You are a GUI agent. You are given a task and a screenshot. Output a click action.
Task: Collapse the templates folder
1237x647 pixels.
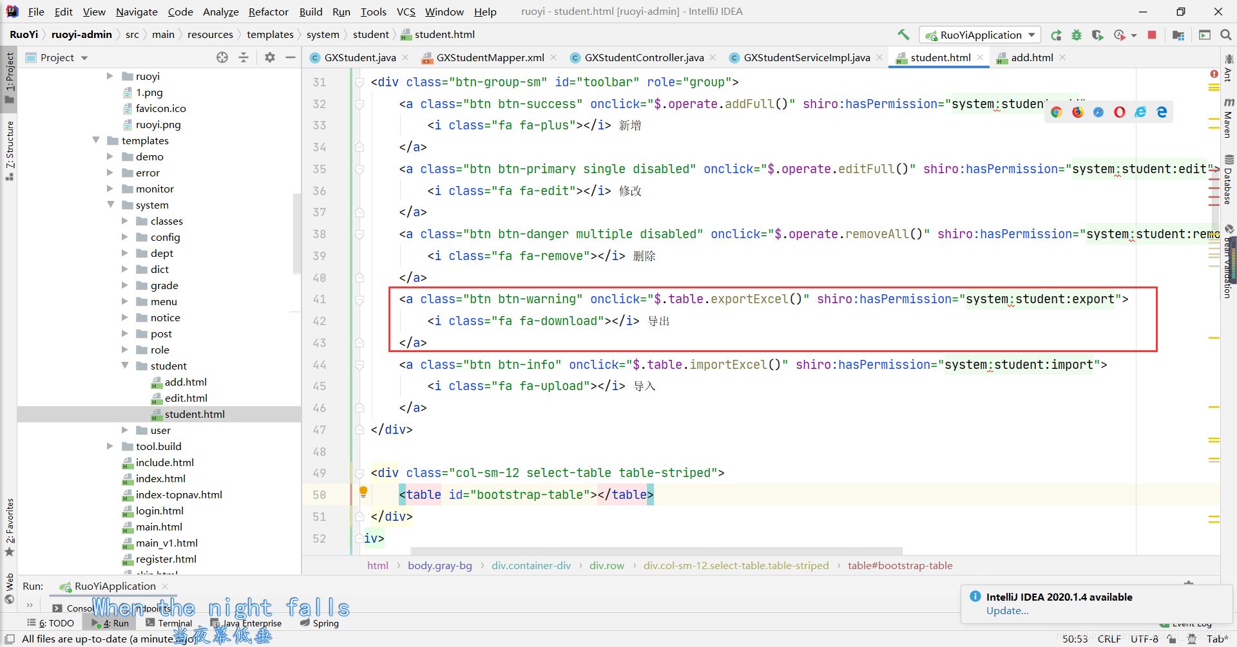[96, 140]
